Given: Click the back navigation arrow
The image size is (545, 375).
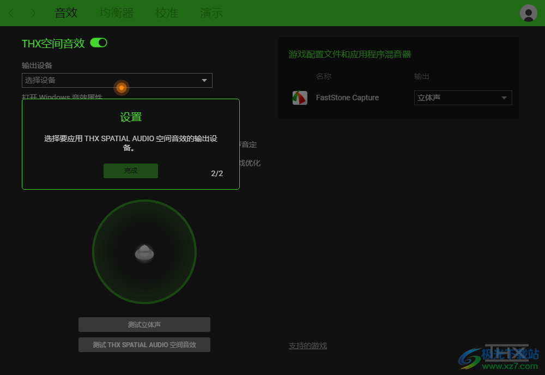Looking at the screenshot, I should point(11,13).
